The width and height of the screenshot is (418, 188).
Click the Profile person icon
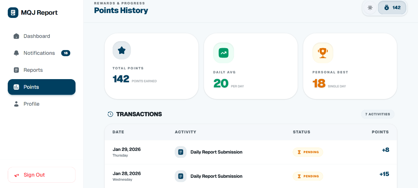[16, 104]
